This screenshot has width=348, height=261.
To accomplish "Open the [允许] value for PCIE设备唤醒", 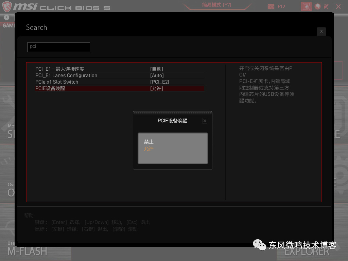I will 156,88.
